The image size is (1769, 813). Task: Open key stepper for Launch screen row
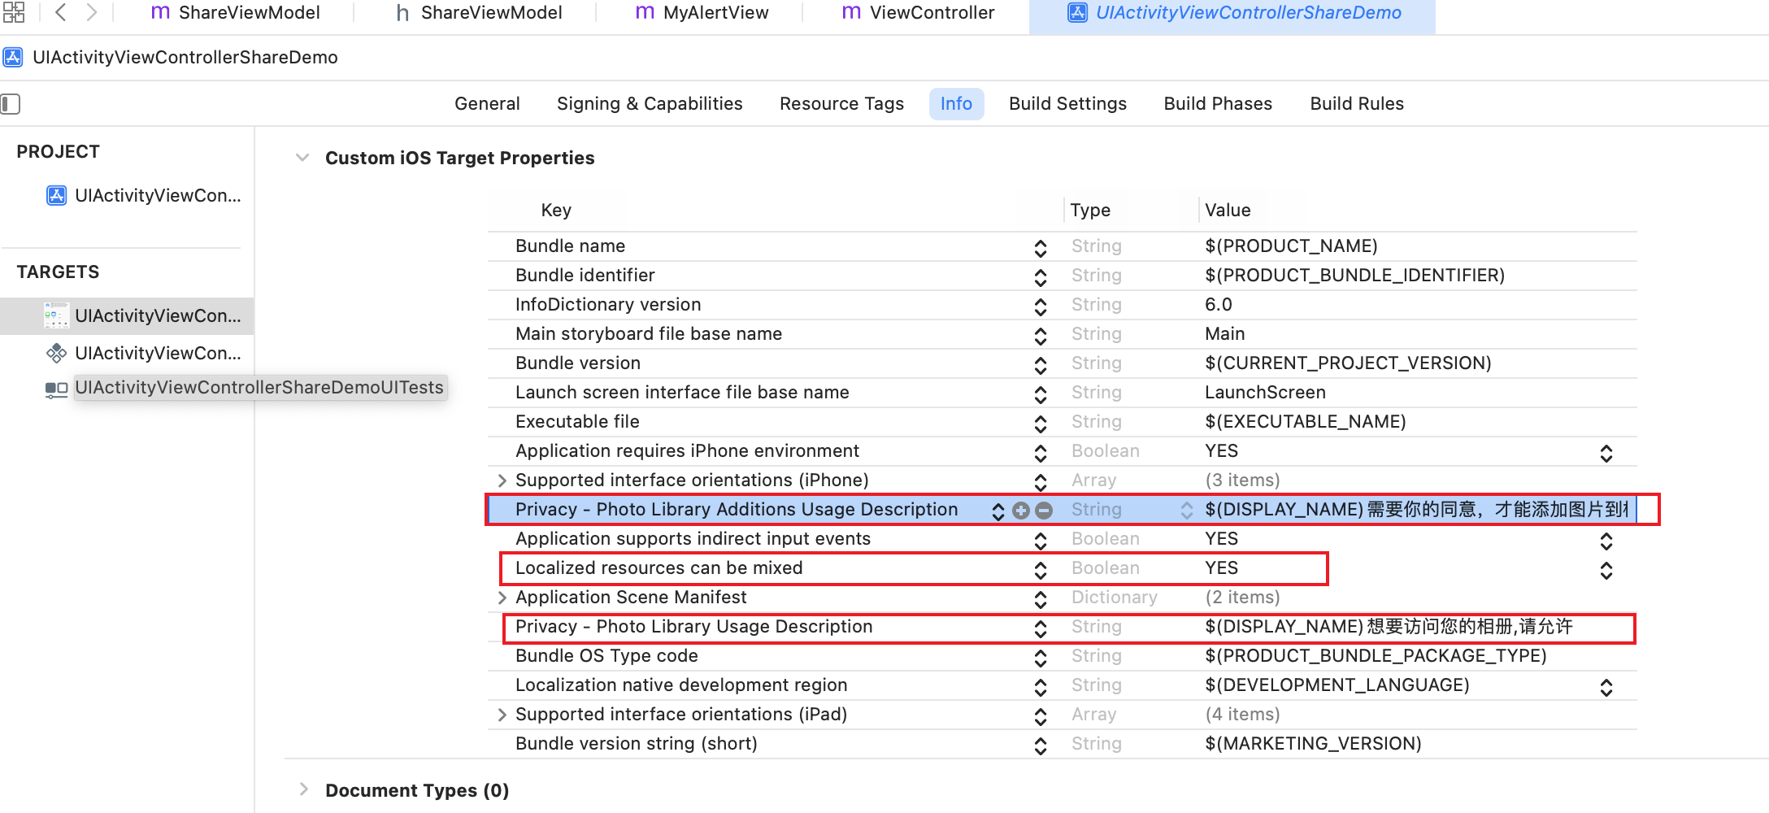1040,394
